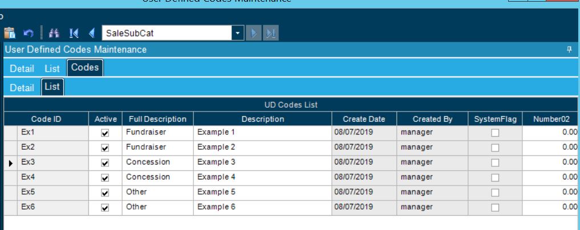The height and width of the screenshot is (230, 580).
Task: Select the Ex6 code ID cell
Action: (53, 208)
